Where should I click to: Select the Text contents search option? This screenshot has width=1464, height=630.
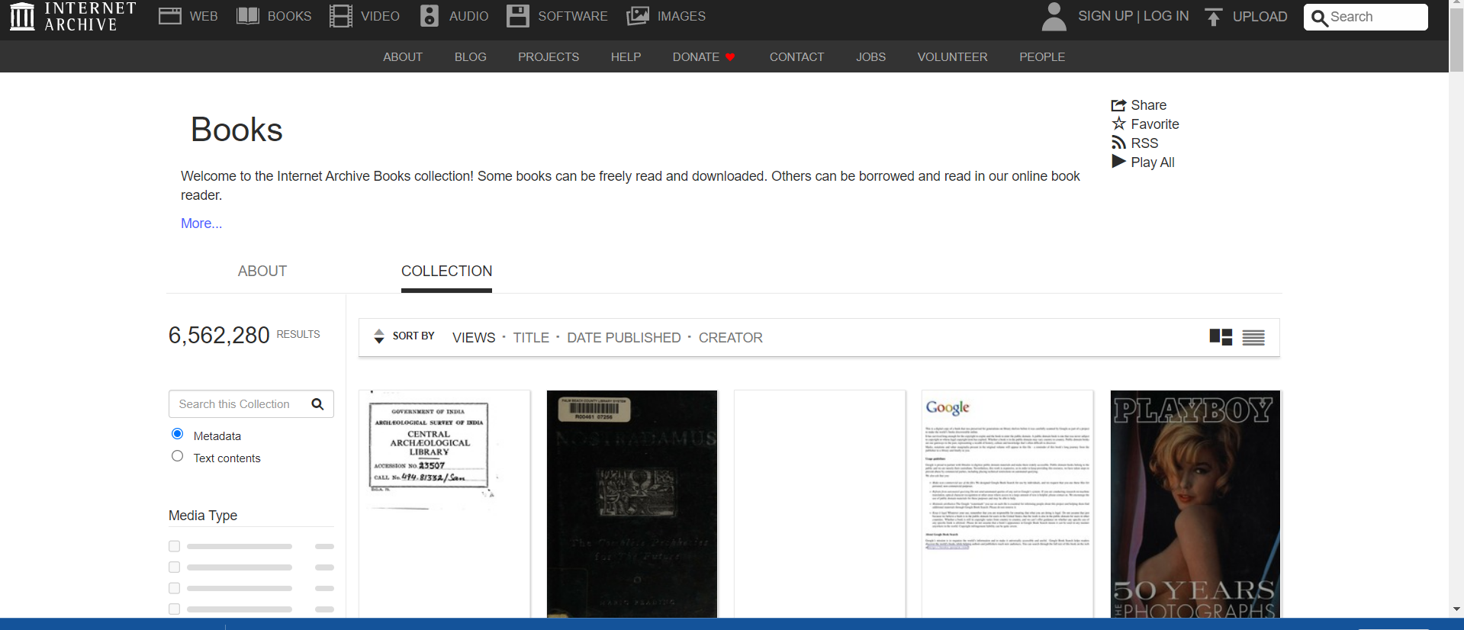[178, 456]
